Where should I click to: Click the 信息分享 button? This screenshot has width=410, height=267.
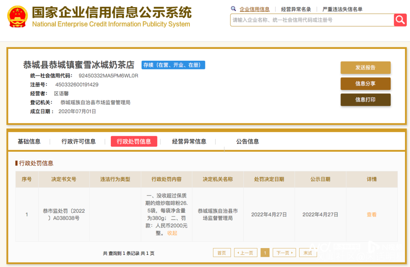[365, 83]
